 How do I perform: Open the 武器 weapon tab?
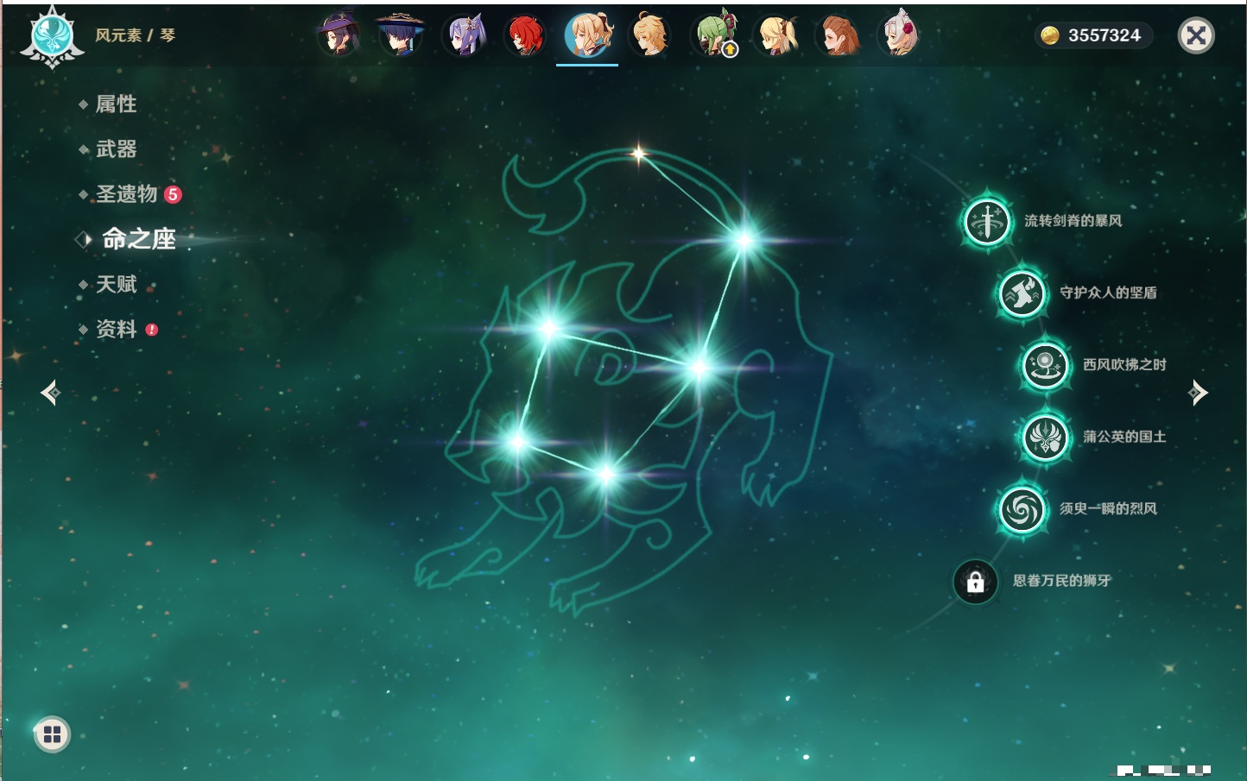pyautogui.click(x=116, y=149)
